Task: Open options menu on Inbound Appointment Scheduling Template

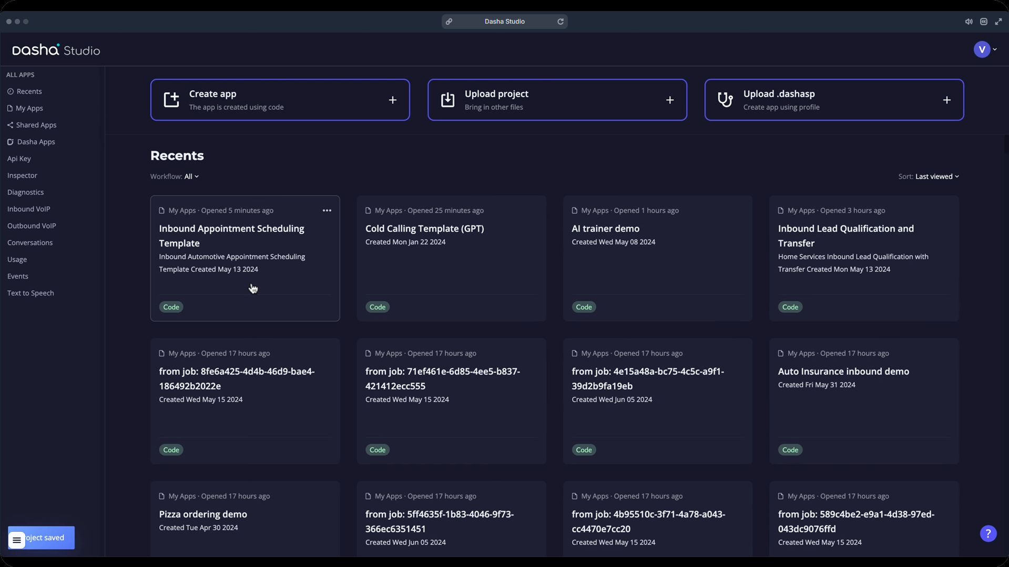Action: [x=327, y=210]
